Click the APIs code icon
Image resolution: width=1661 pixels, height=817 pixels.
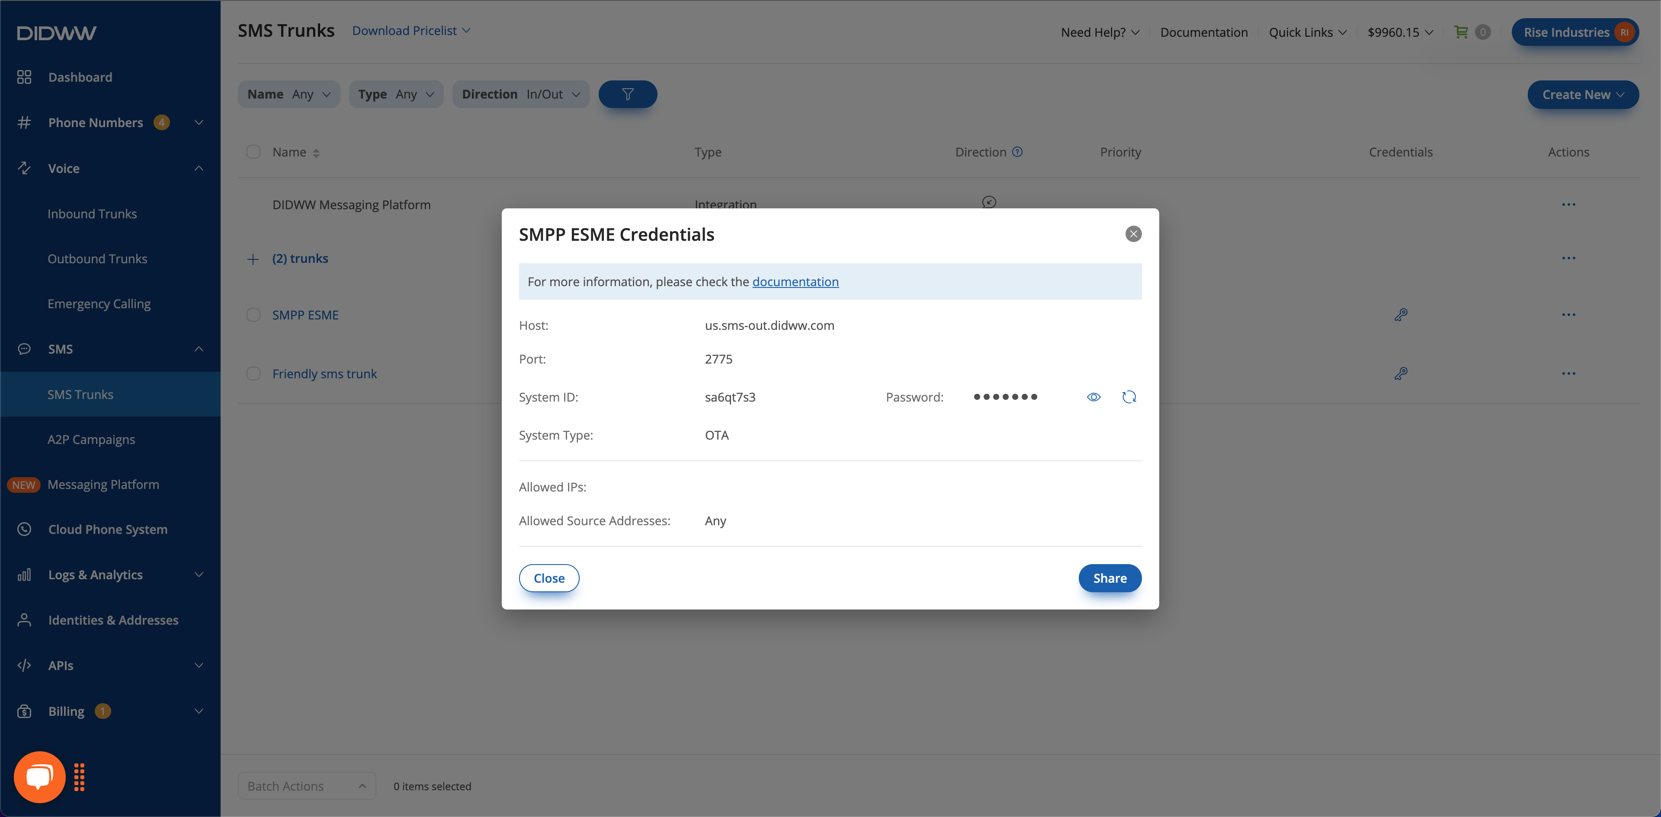pyautogui.click(x=24, y=666)
